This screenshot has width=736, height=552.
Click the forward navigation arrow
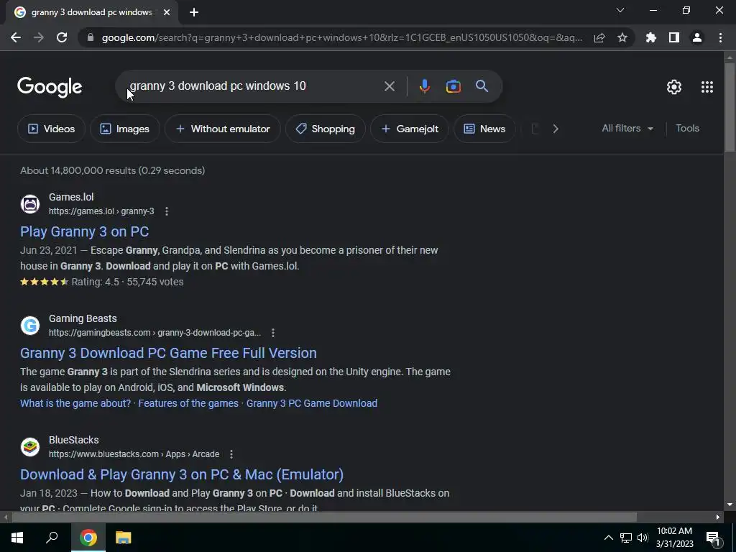coord(39,37)
